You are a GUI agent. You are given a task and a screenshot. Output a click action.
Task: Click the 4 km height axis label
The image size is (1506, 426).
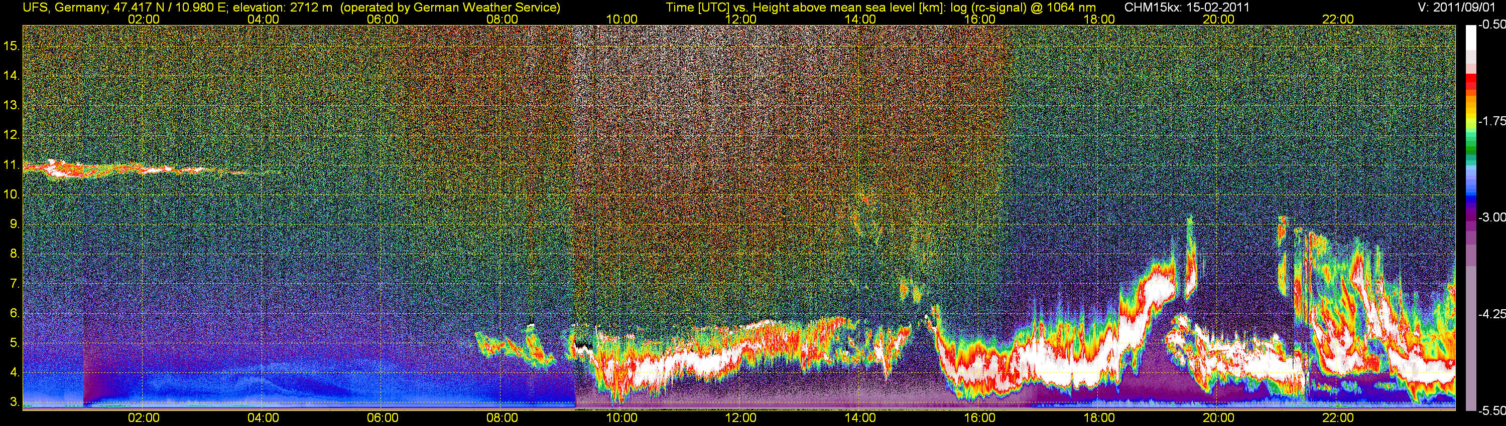click(x=15, y=373)
